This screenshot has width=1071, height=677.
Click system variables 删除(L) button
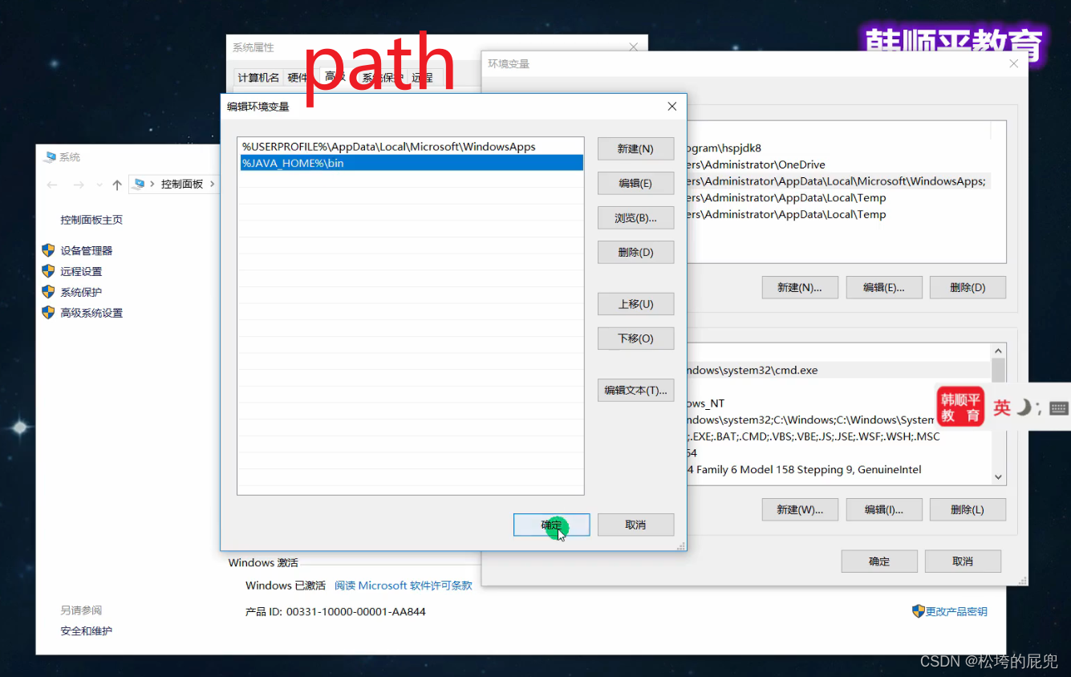[x=967, y=509]
